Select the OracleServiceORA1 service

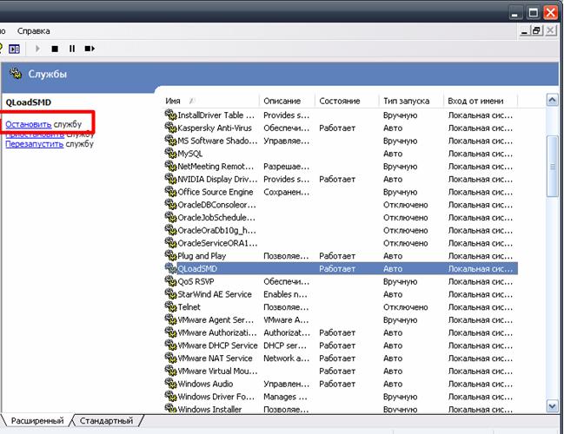point(341,243)
